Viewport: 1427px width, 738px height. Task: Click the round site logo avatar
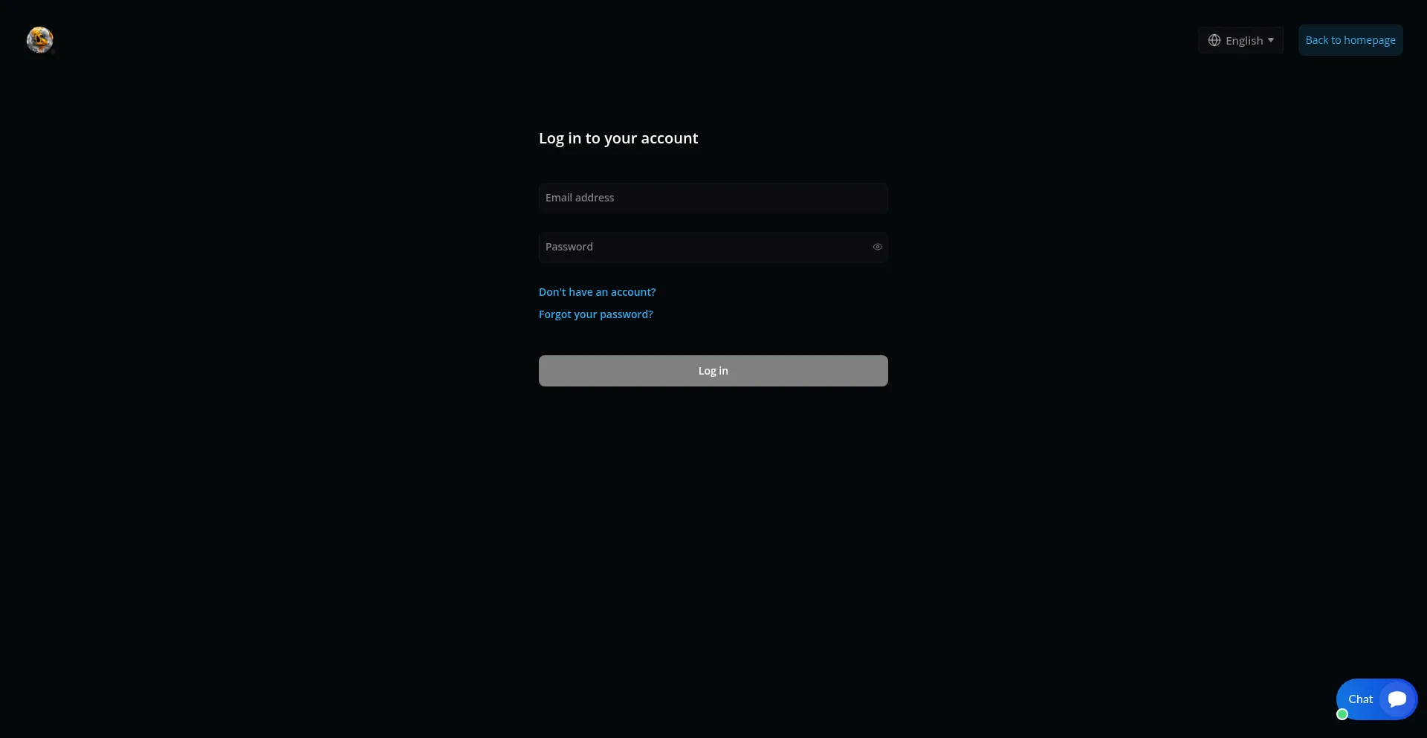point(40,39)
